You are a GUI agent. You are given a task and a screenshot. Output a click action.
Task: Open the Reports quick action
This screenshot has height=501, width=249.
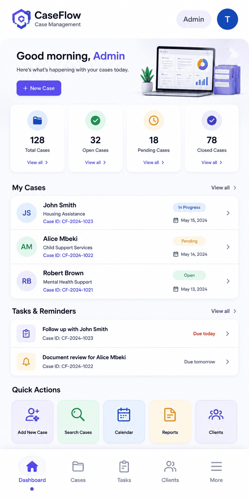170,421
